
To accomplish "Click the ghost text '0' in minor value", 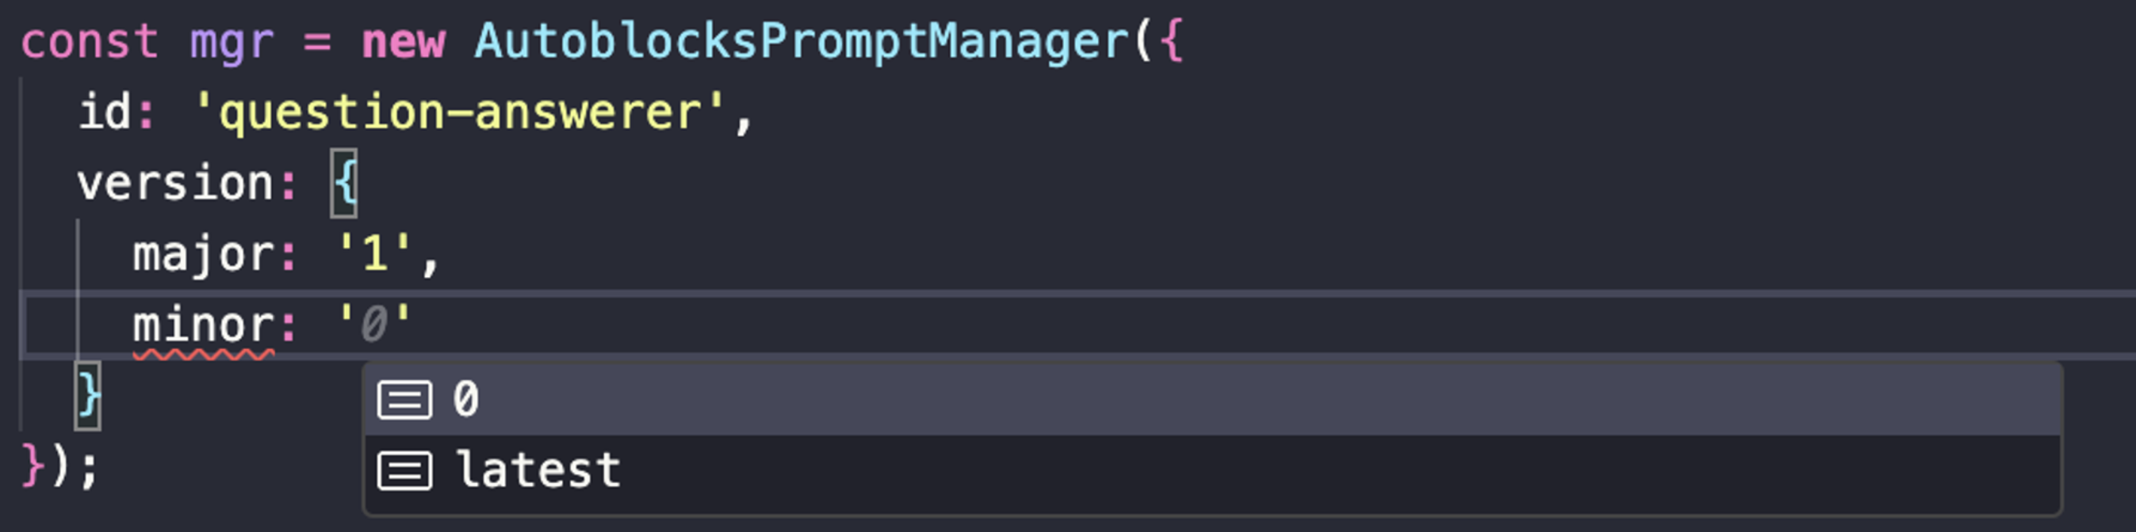I will (x=375, y=325).
